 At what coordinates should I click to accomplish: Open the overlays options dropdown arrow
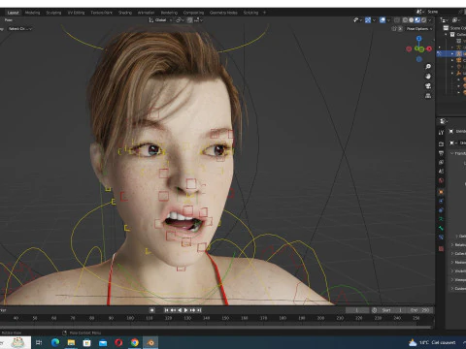pos(388,20)
